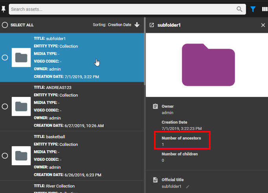This screenshot has width=268, height=193.
Task: Open the blue filter funnel icon
Action: pyautogui.click(x=253, y=9)
